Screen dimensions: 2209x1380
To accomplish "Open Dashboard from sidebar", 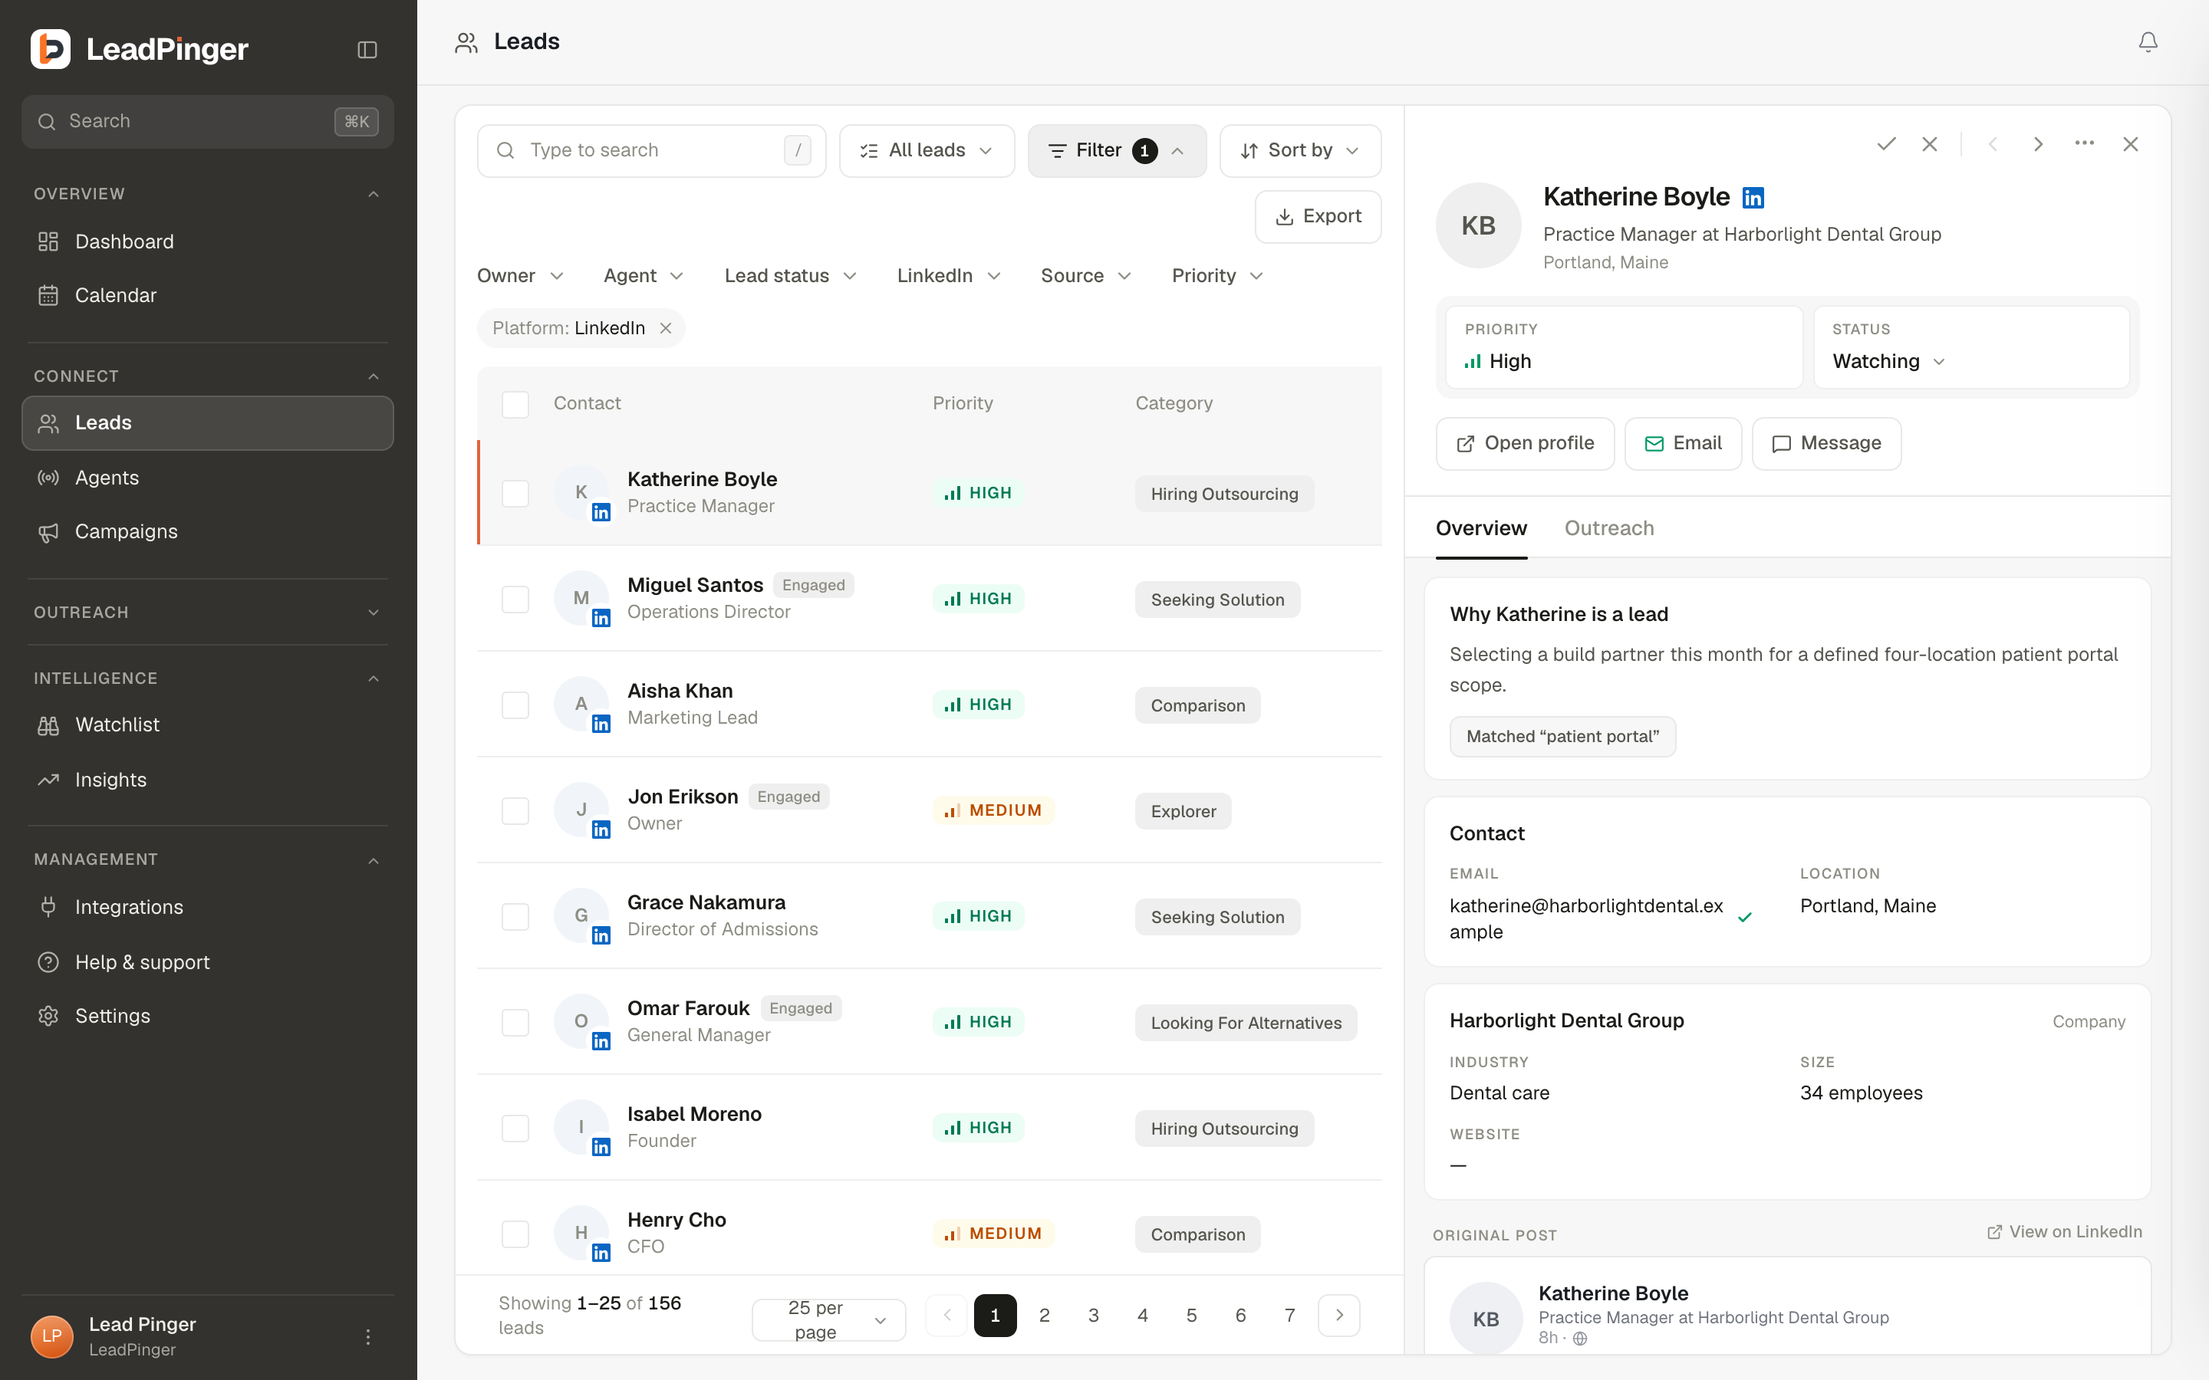I will tap(207, 242).
